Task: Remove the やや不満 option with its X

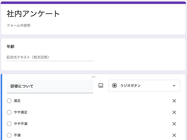Action: (x=174, y=124)
